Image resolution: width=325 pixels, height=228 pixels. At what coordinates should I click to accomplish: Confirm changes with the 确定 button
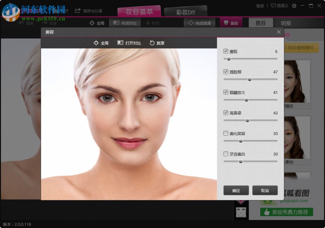[236, 190]
